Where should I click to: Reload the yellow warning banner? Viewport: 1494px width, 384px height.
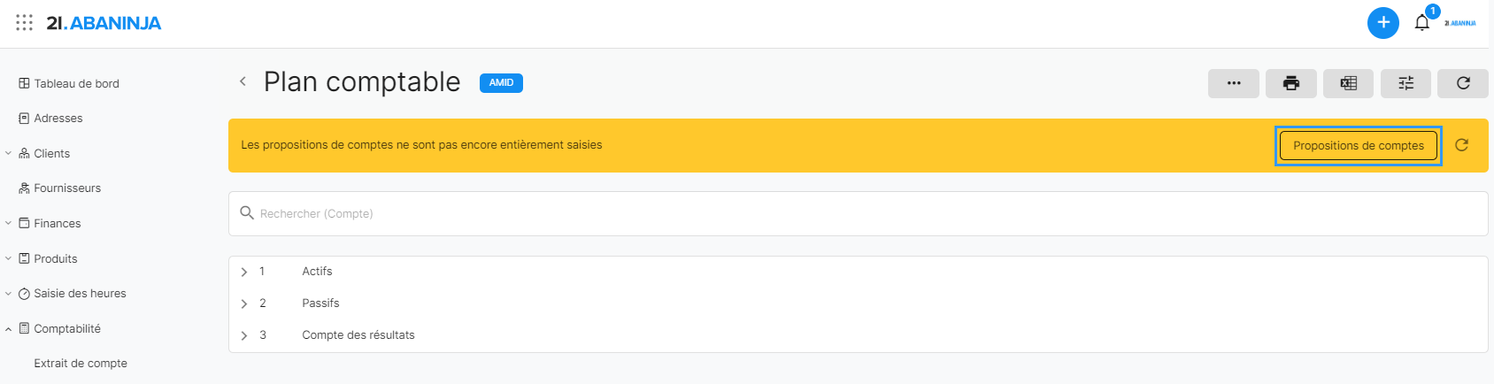1461,145
